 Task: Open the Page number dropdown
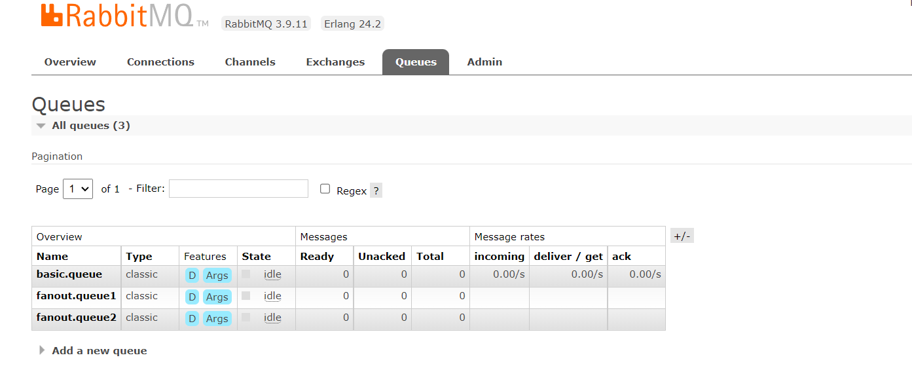78,189
